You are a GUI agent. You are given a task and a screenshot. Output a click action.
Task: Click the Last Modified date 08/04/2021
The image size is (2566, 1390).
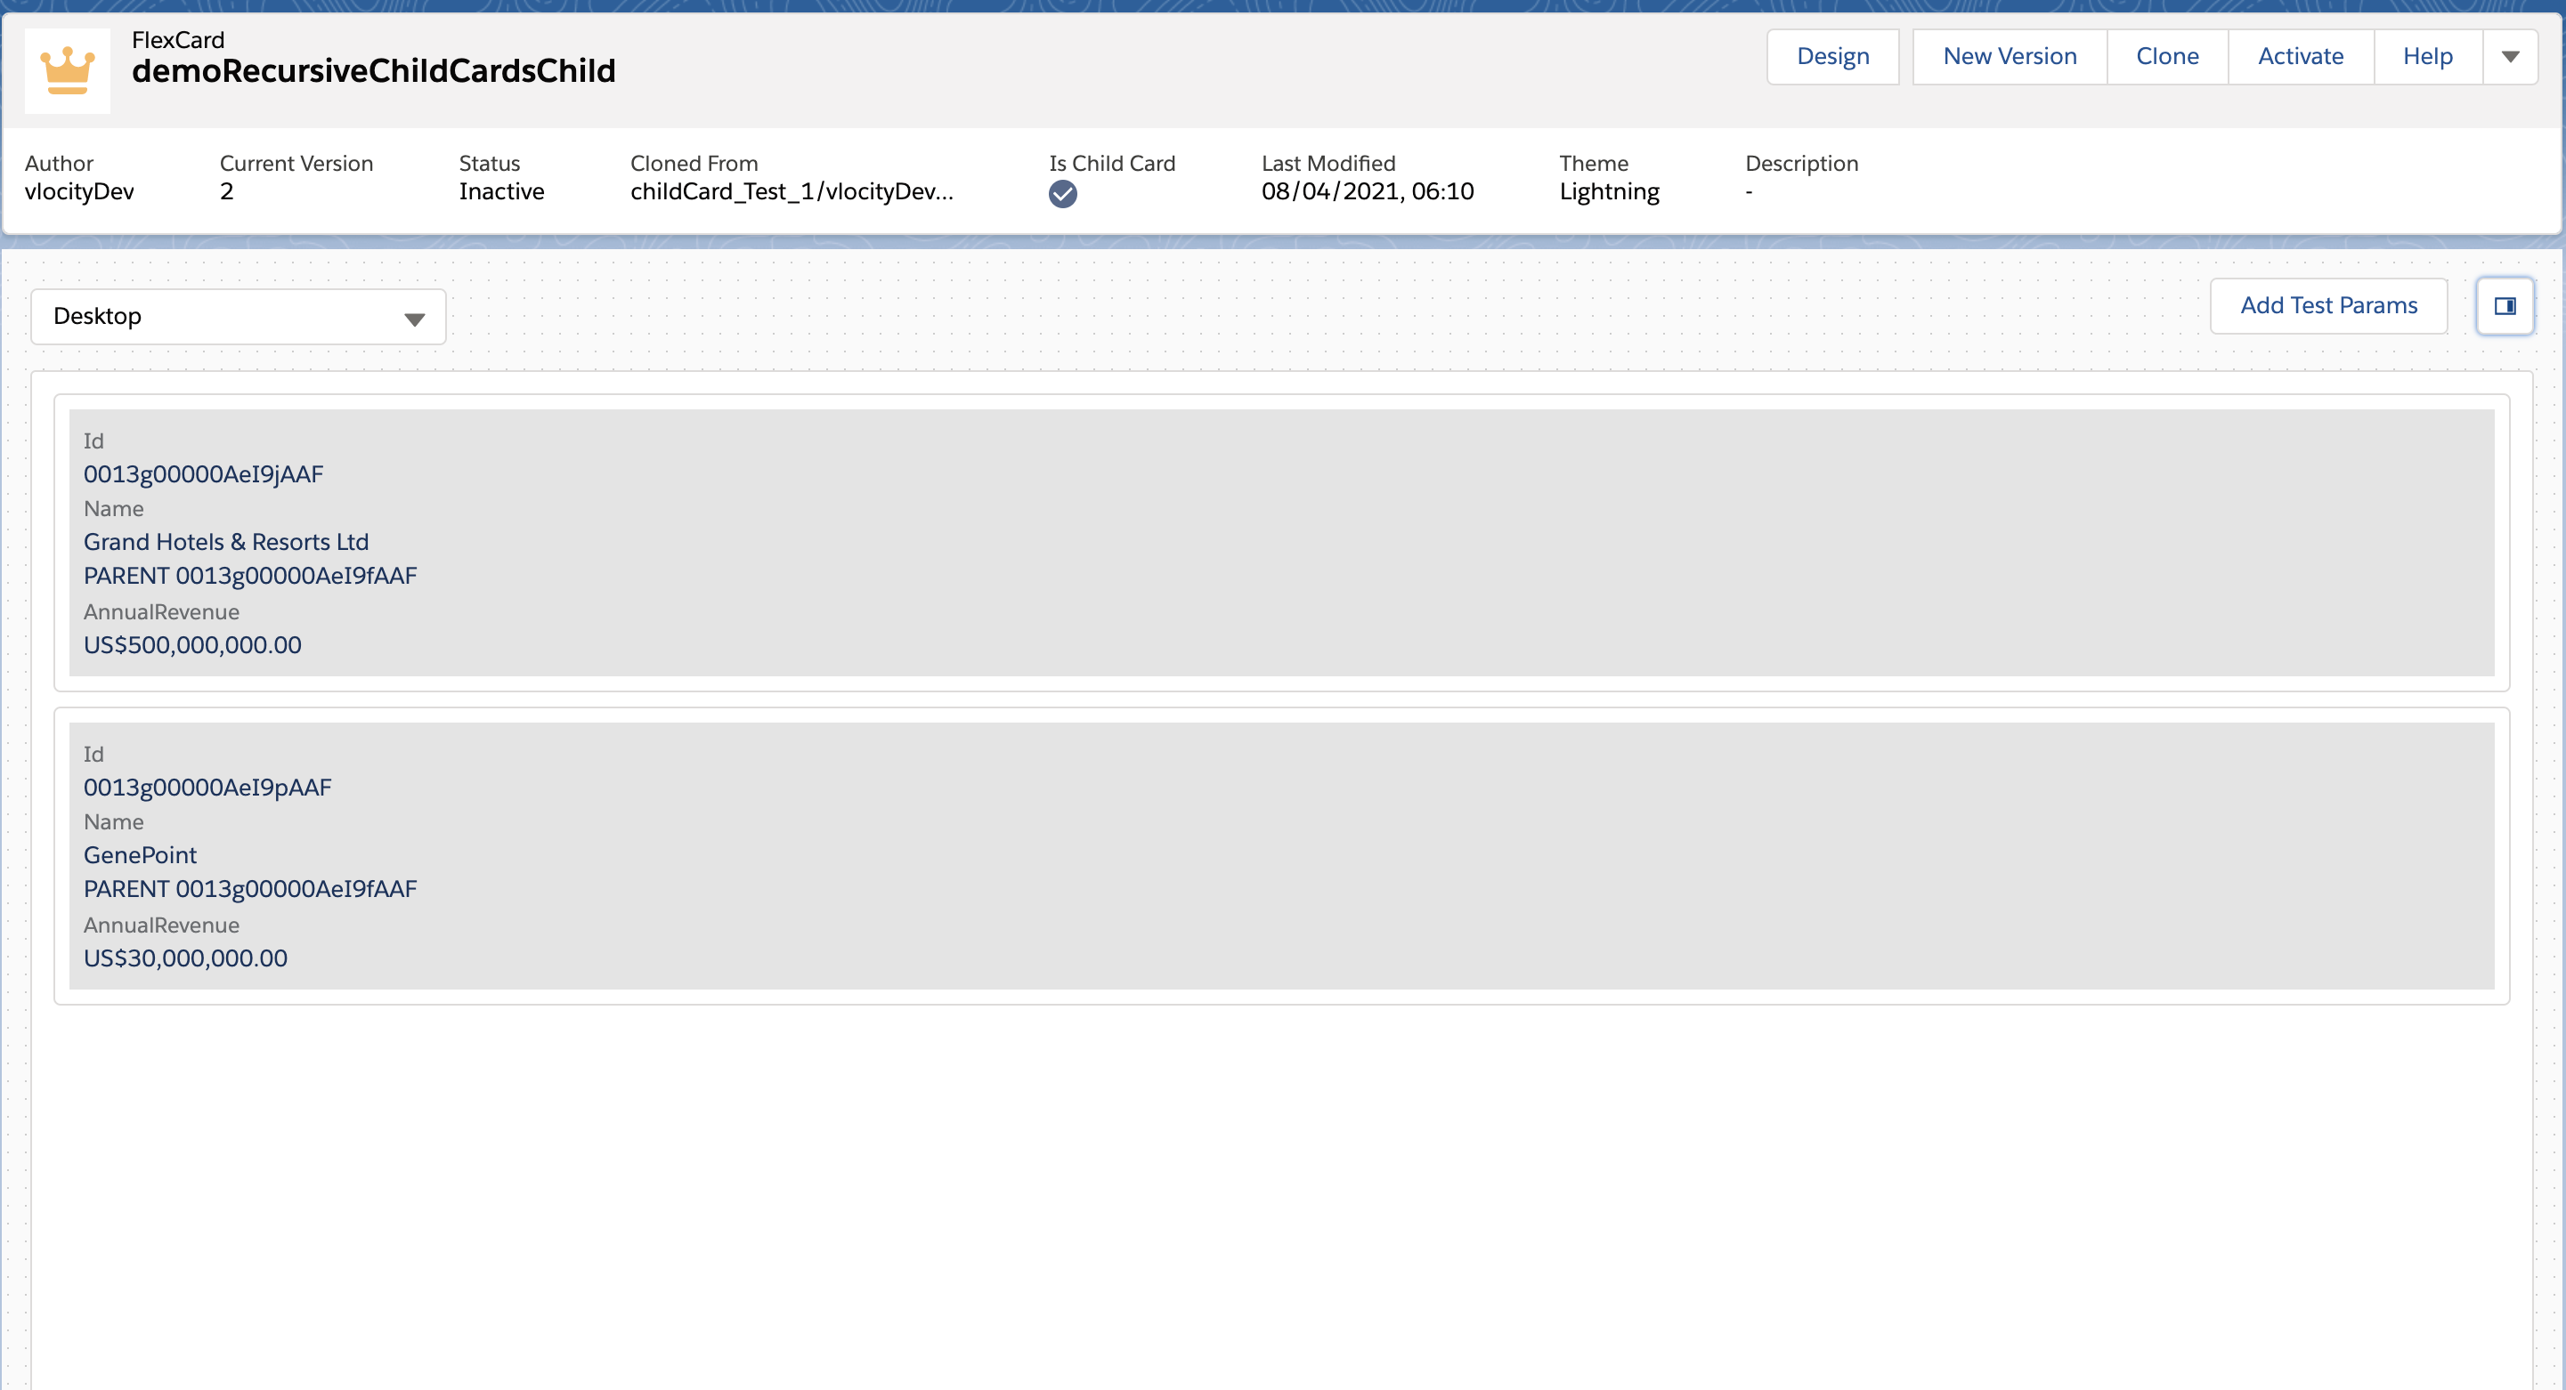click(x=1368, y=191)
